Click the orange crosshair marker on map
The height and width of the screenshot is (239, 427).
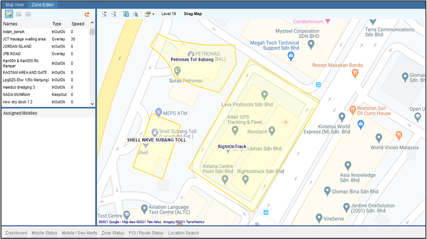[x=285, y=123]
